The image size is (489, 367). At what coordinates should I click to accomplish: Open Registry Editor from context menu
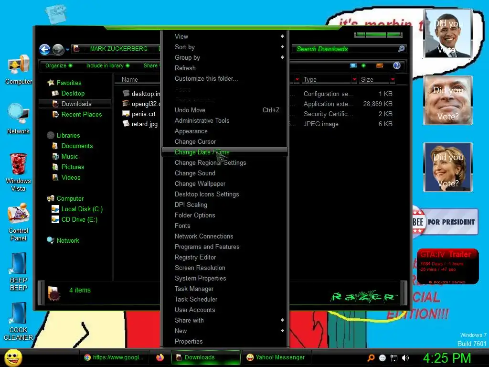[224, 257]
